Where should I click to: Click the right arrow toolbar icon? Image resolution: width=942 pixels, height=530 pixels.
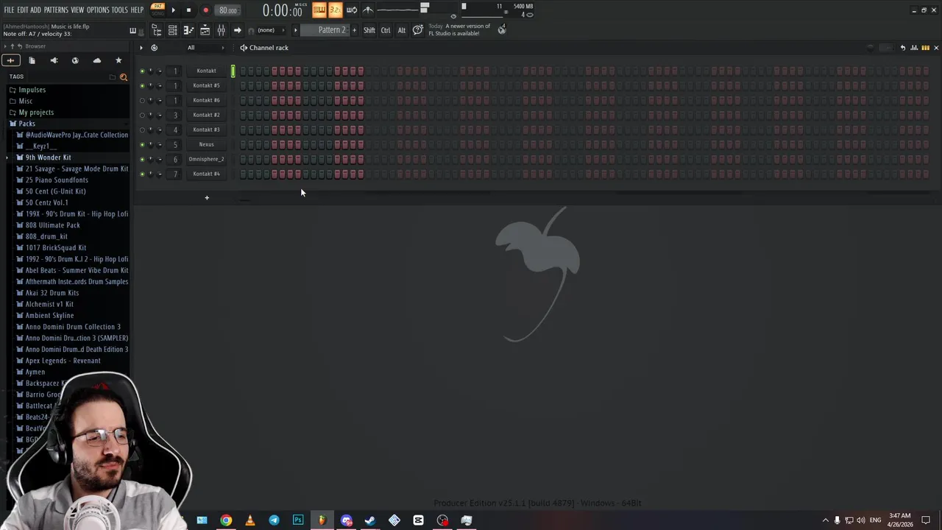(237, 30)
